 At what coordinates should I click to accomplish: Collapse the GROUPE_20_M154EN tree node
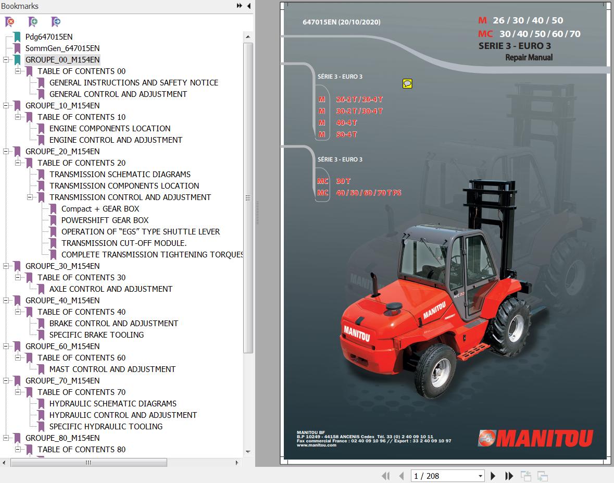click(x=6, y=152)
